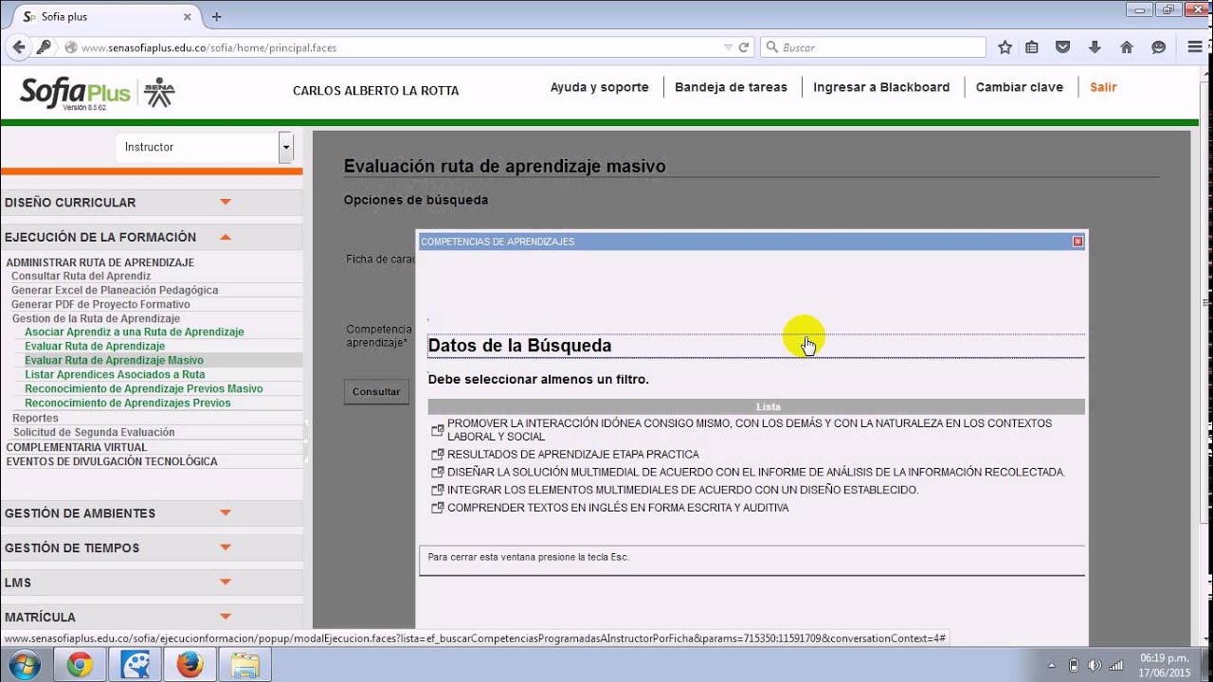
Task: Click the network signal tray icon
Action: coord(1116,665)
